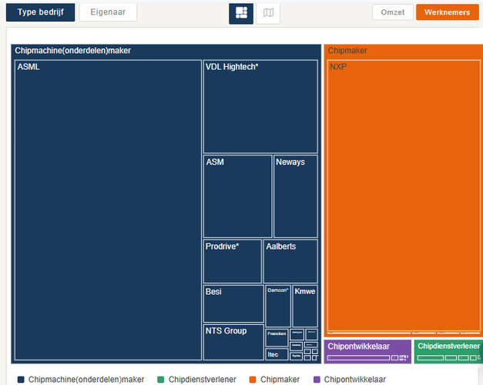Viewport: 483px width, 385px height.
Task: Switch to the map view icon
Action: [x=268, y=14]
